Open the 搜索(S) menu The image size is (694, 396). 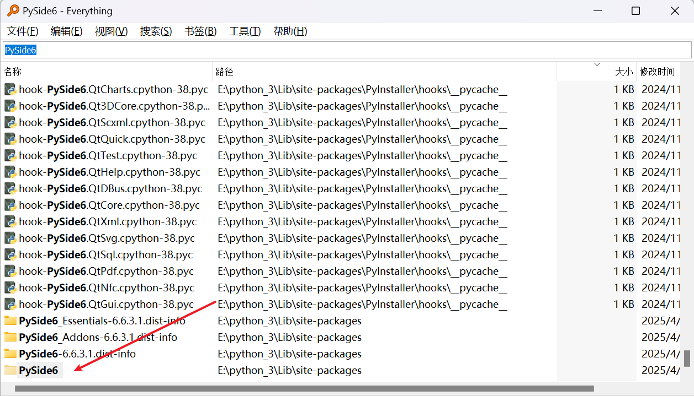[x=156, y=31]
